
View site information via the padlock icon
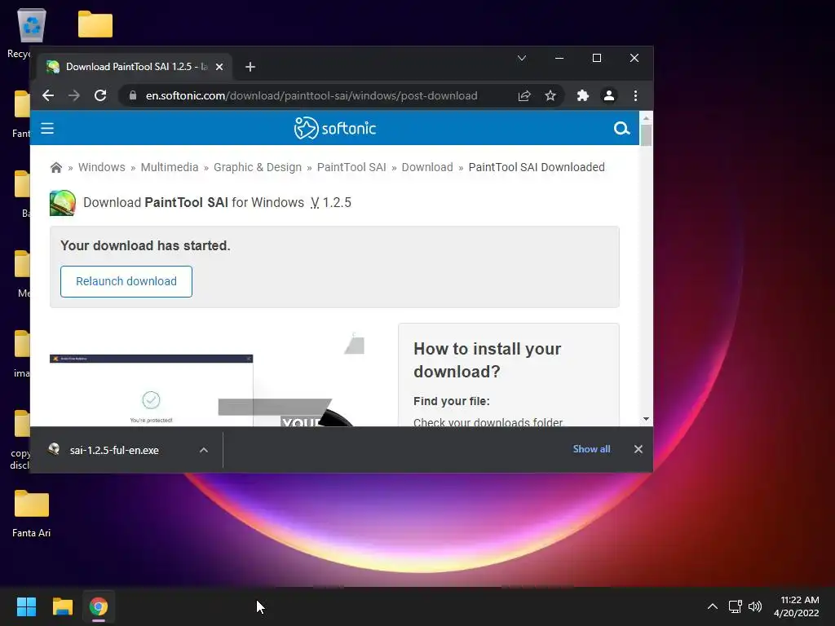[133, 96]
